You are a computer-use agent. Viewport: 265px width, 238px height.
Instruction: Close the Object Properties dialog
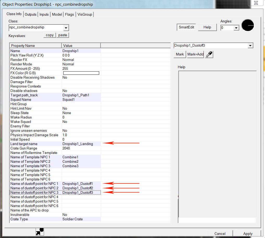click(256, 3)
